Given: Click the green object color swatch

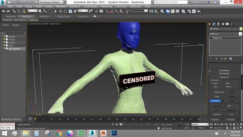Looking at the screenshot, I should [241, 29].
